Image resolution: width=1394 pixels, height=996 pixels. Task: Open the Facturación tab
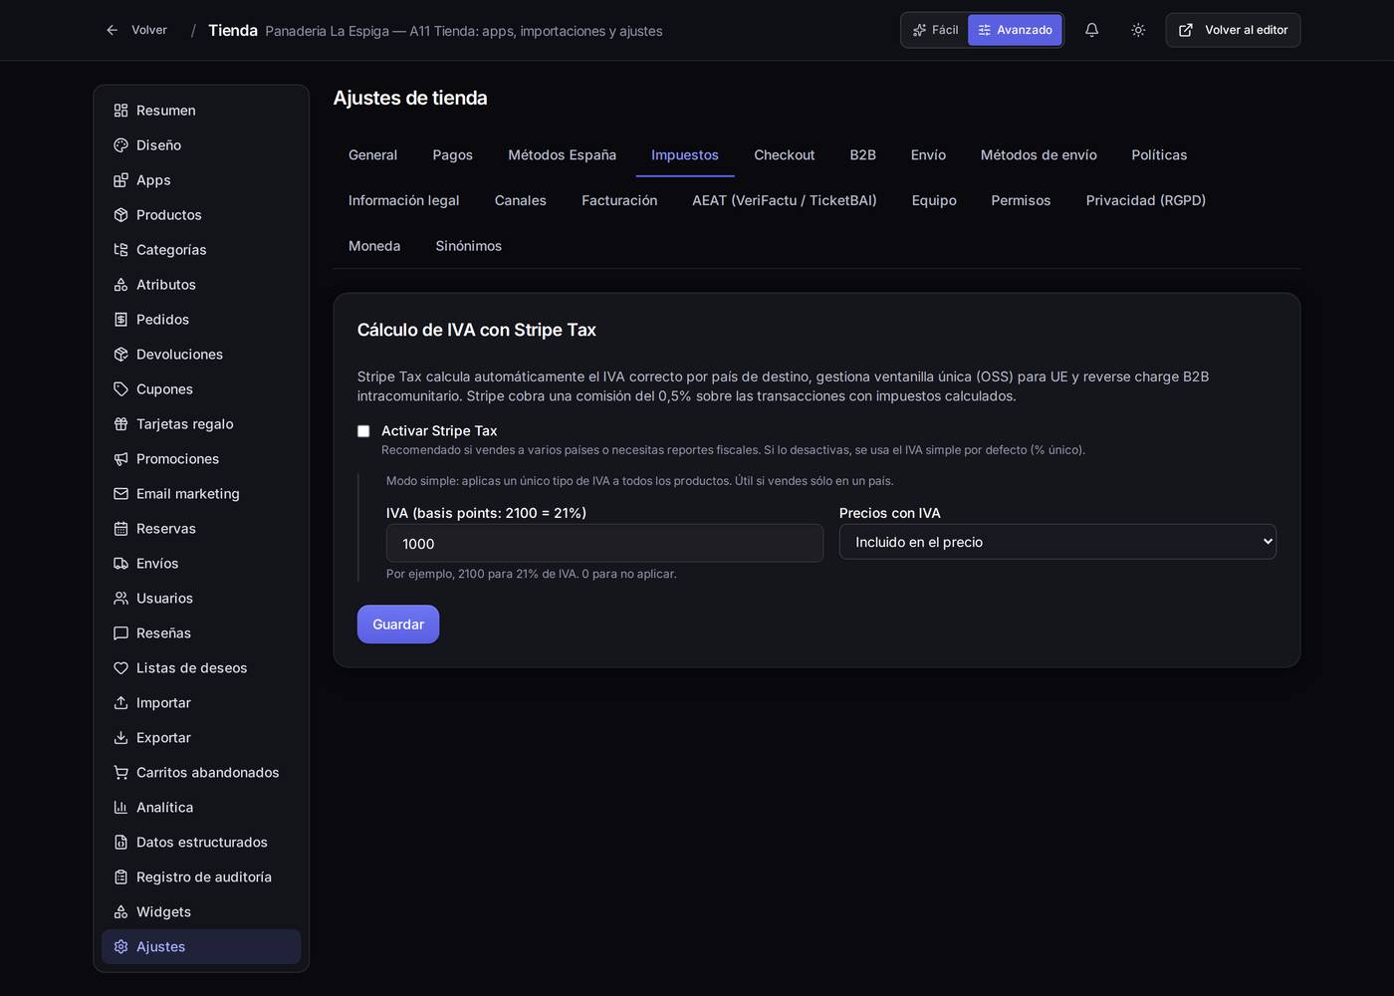619,201
